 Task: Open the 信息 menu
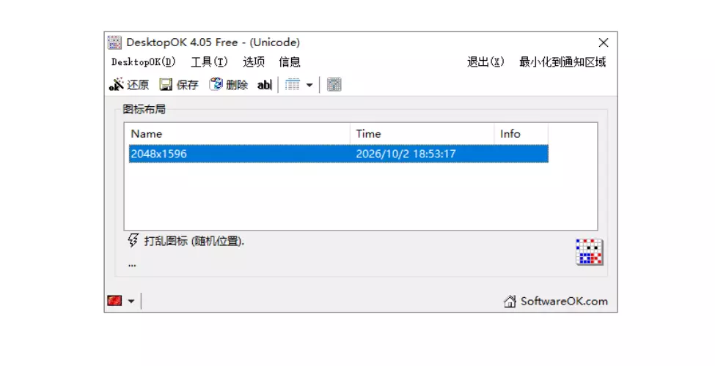pos(290,62)
